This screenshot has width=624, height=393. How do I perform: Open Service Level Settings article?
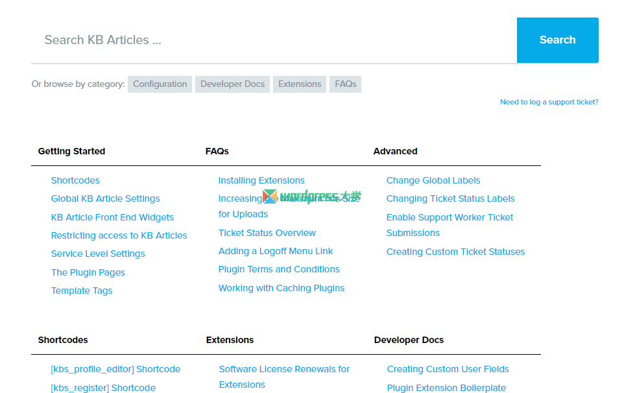point(98,254)
